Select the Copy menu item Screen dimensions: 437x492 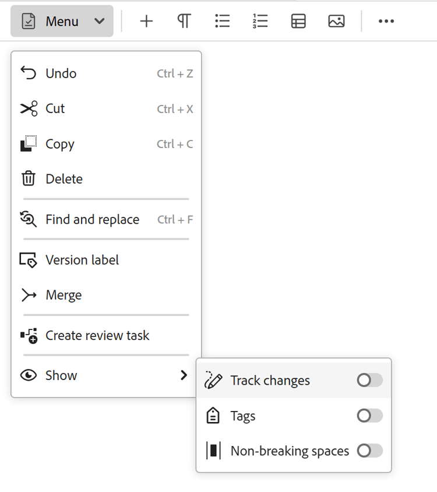point(60,144)
